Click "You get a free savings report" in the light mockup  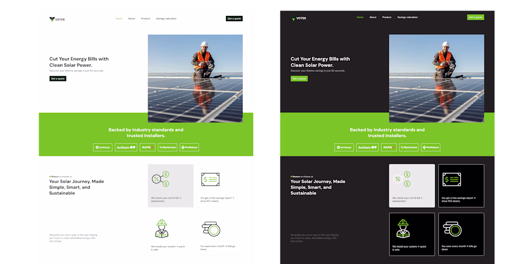click(217, 199)
